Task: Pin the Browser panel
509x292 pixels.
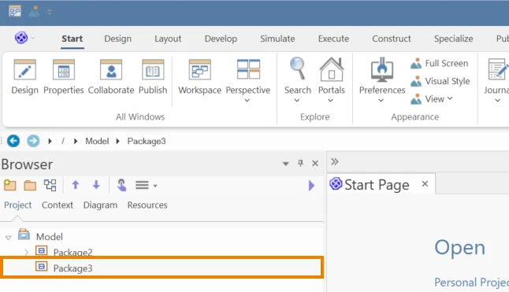Action: (x=301, y=163)
